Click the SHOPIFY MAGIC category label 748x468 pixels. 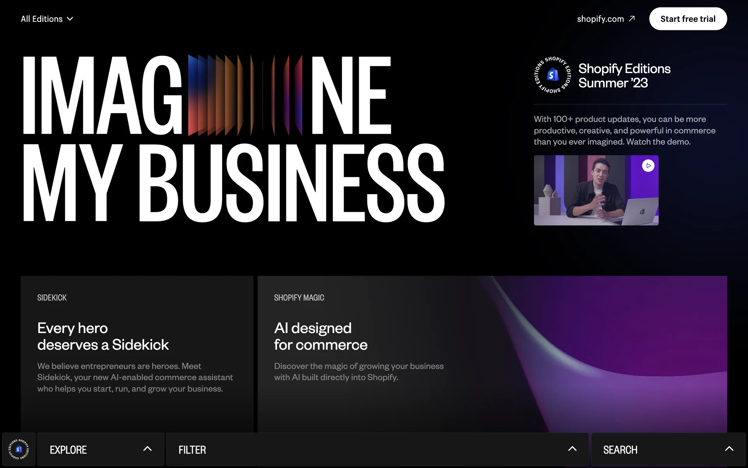pyautogui.click(x=299, y=298)
